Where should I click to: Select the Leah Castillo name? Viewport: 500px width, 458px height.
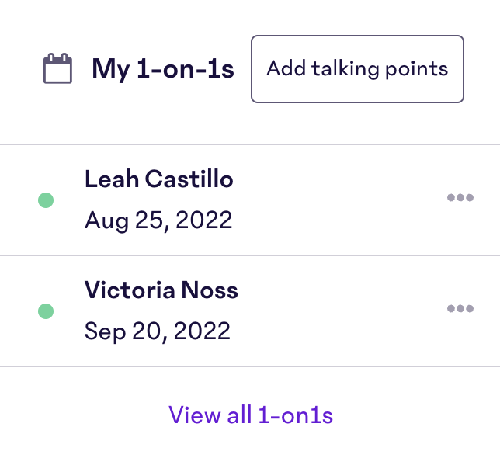click(159, 179)
